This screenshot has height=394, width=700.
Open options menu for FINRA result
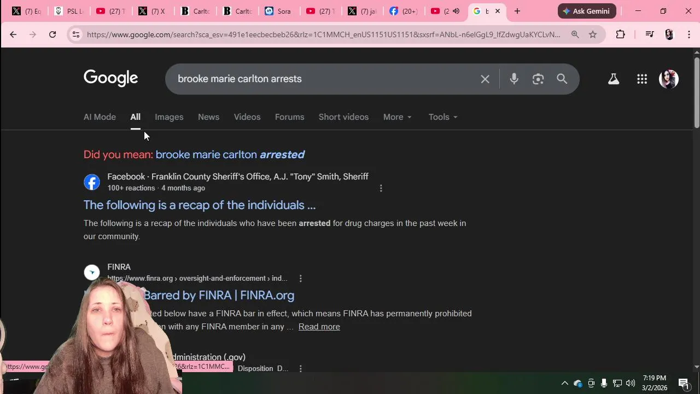pos(300,279)
